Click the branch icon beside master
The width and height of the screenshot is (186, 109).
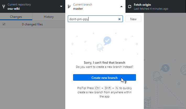[69, 6]
